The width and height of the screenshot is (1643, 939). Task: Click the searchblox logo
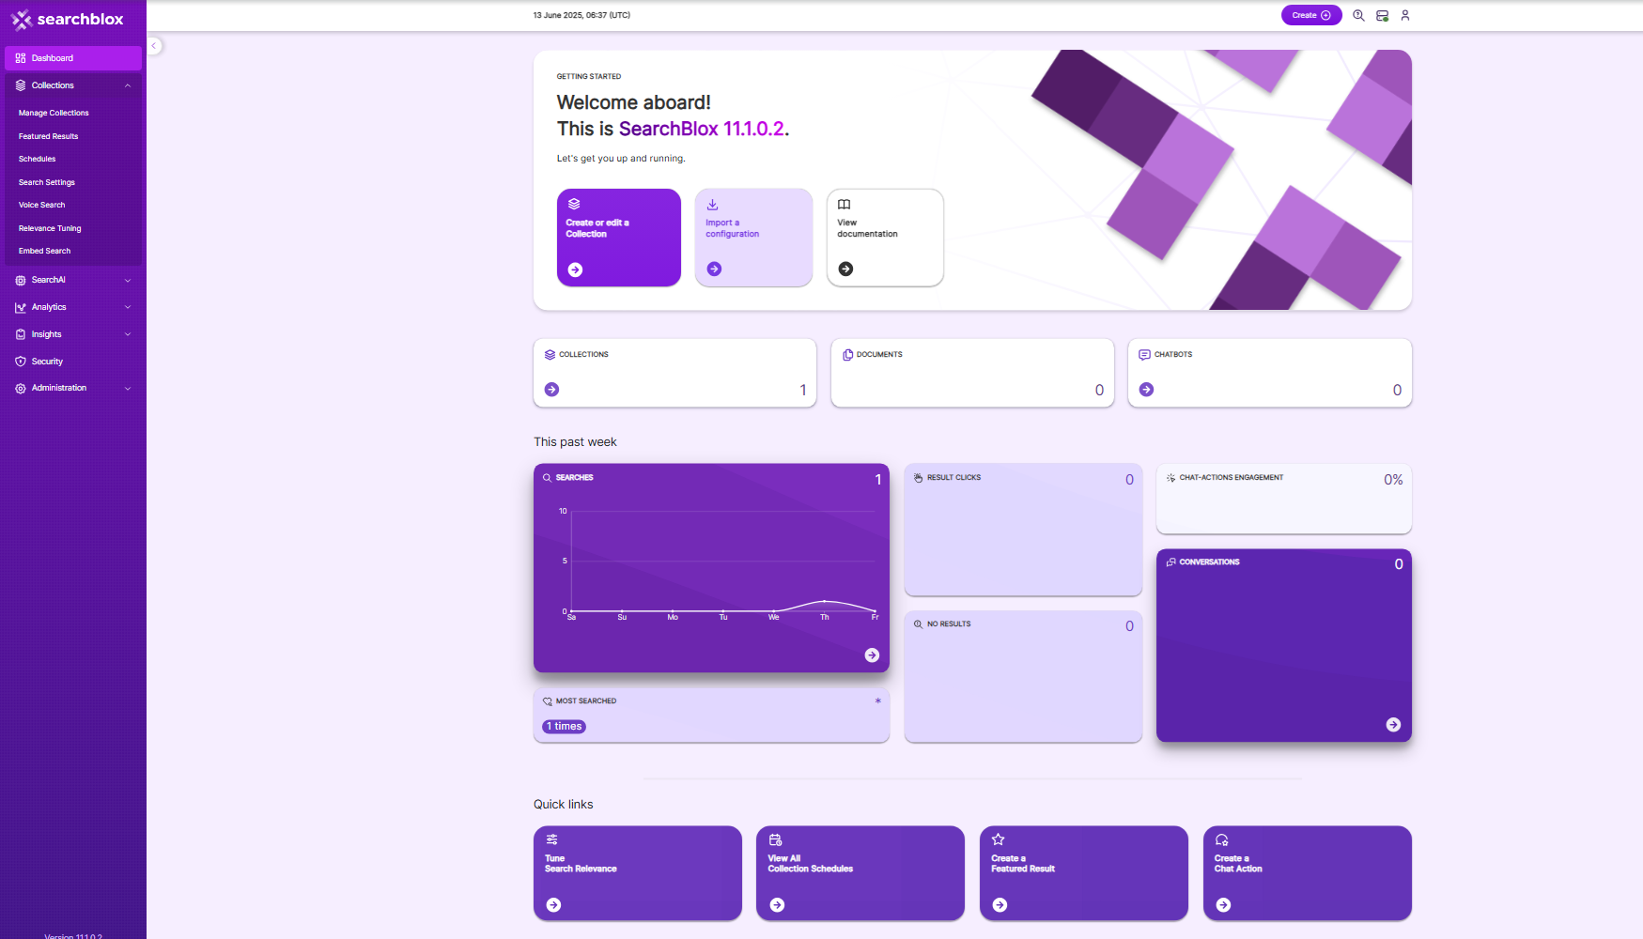[68, 19]
